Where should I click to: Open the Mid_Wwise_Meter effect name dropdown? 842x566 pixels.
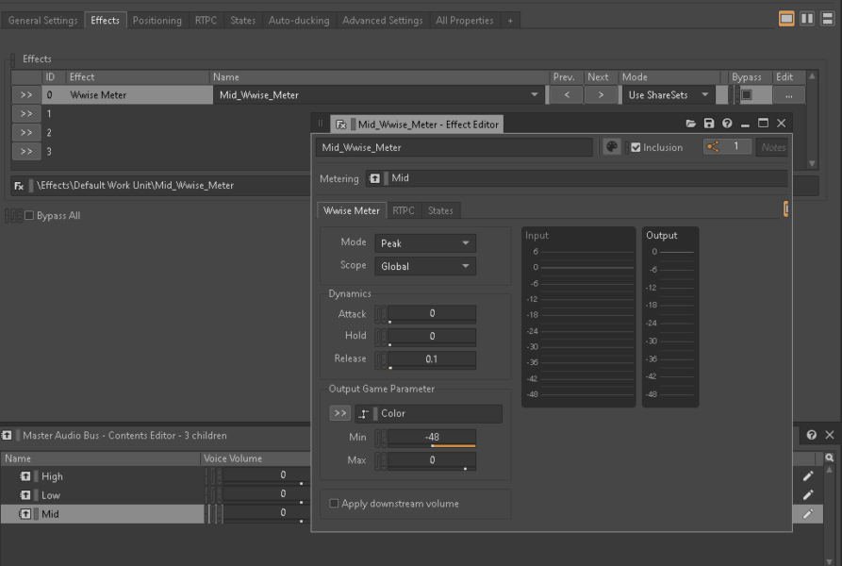click(x=378, y=95)
